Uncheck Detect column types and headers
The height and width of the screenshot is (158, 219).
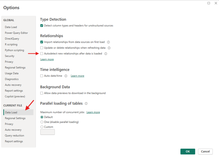click(42, 26)
